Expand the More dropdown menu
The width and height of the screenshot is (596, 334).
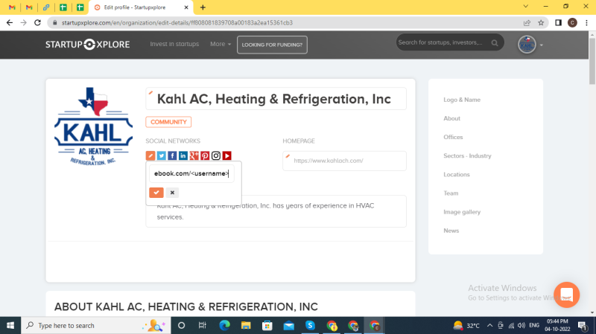(x=221, y=44)
